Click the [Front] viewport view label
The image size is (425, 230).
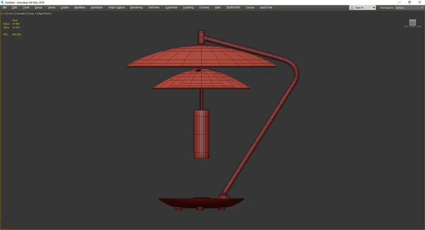click(10, 13)
